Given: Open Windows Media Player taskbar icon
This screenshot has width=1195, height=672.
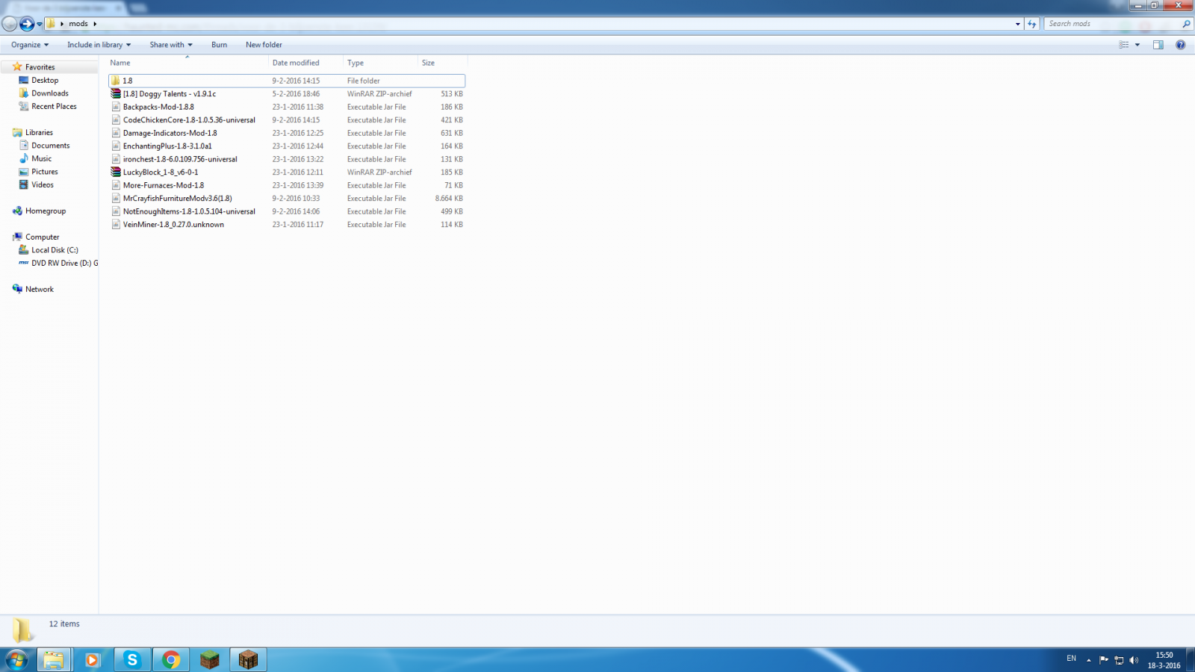Looking at the screenshot, I should point(93,660).
